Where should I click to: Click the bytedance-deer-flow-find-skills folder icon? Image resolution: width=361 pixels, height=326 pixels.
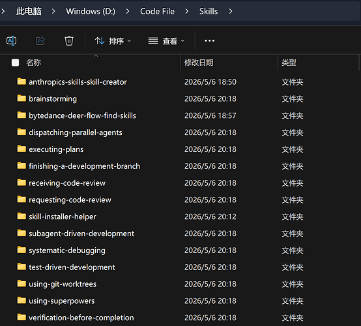pyautogui.click(x=22, y=115)
